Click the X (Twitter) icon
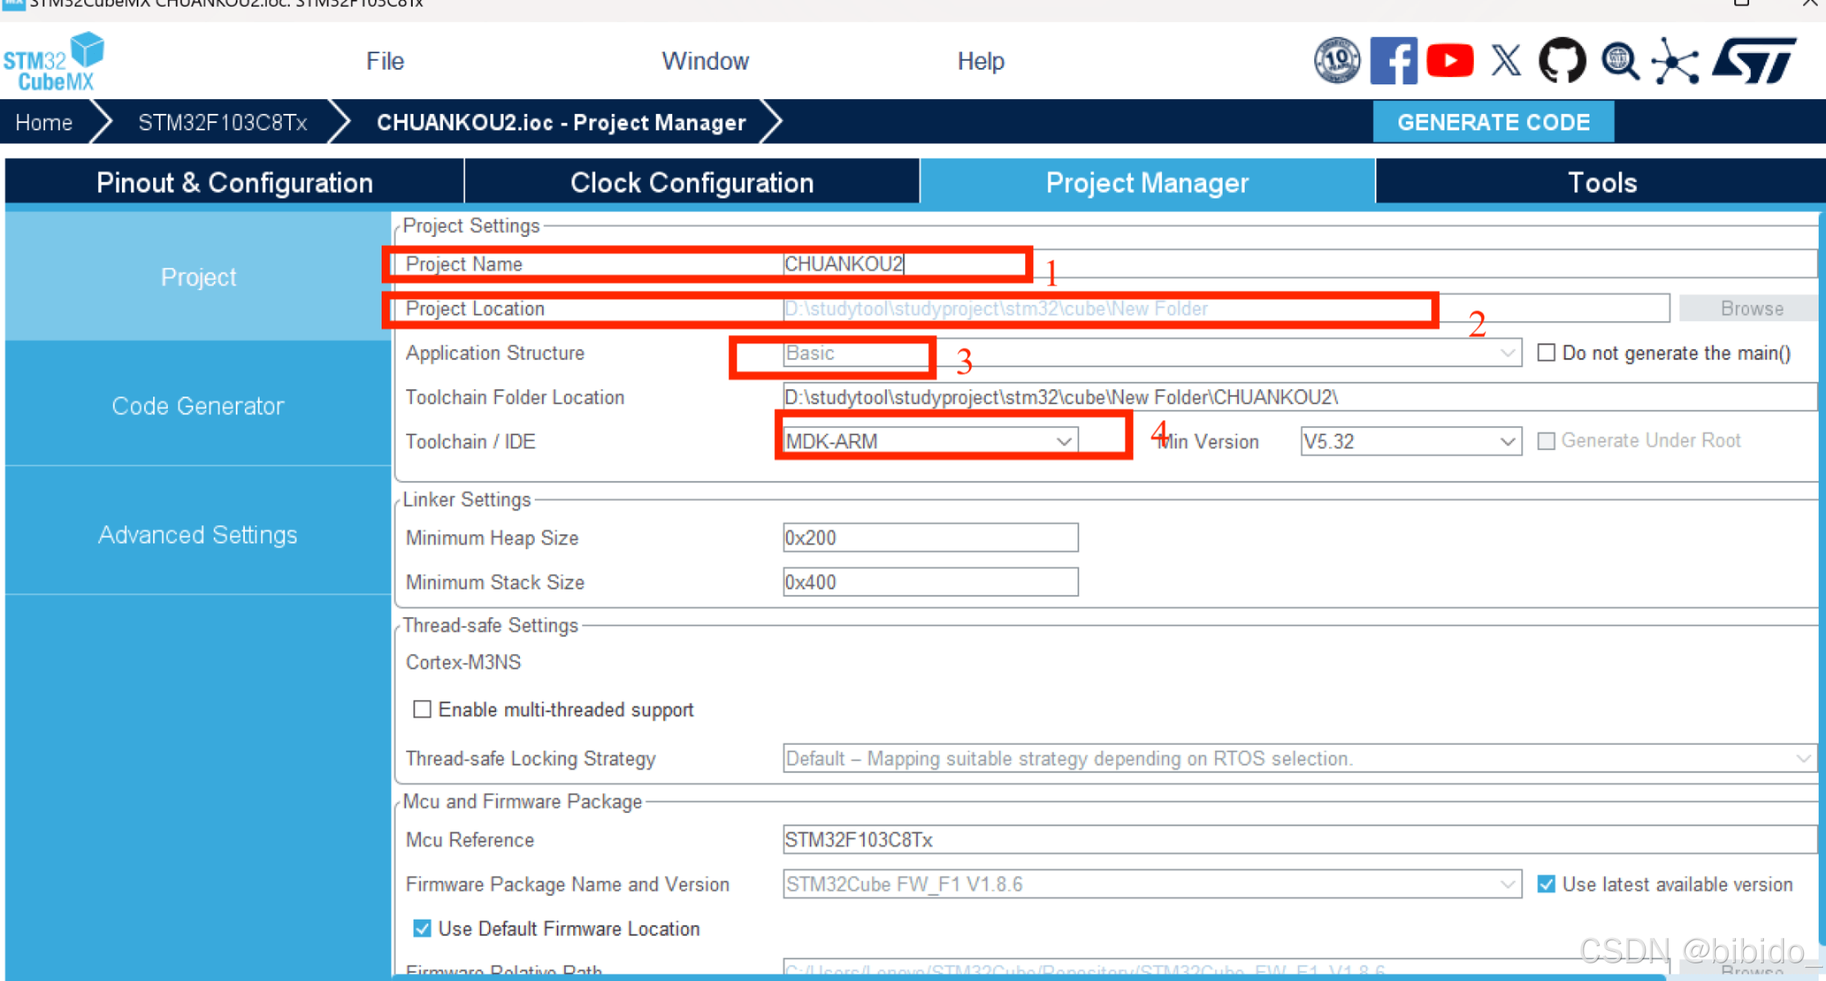Screen dimensions: 1826x981 (x=1506, y=61)
